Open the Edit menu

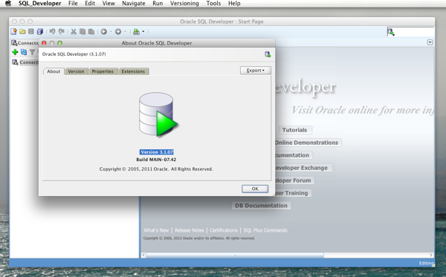(x=90, y=4)
